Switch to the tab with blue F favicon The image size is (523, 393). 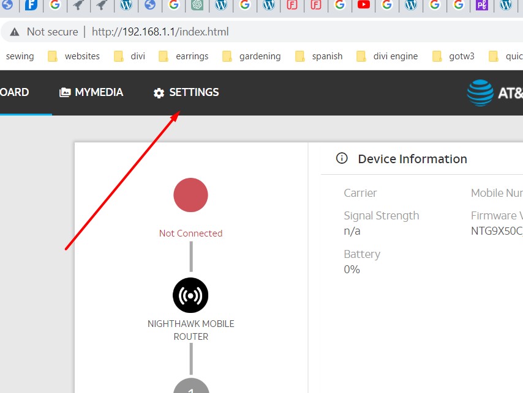click(31, 5)
